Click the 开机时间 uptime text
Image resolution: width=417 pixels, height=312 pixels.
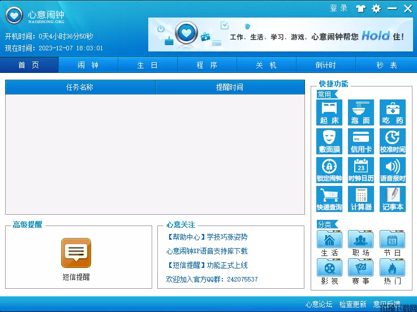49,36
